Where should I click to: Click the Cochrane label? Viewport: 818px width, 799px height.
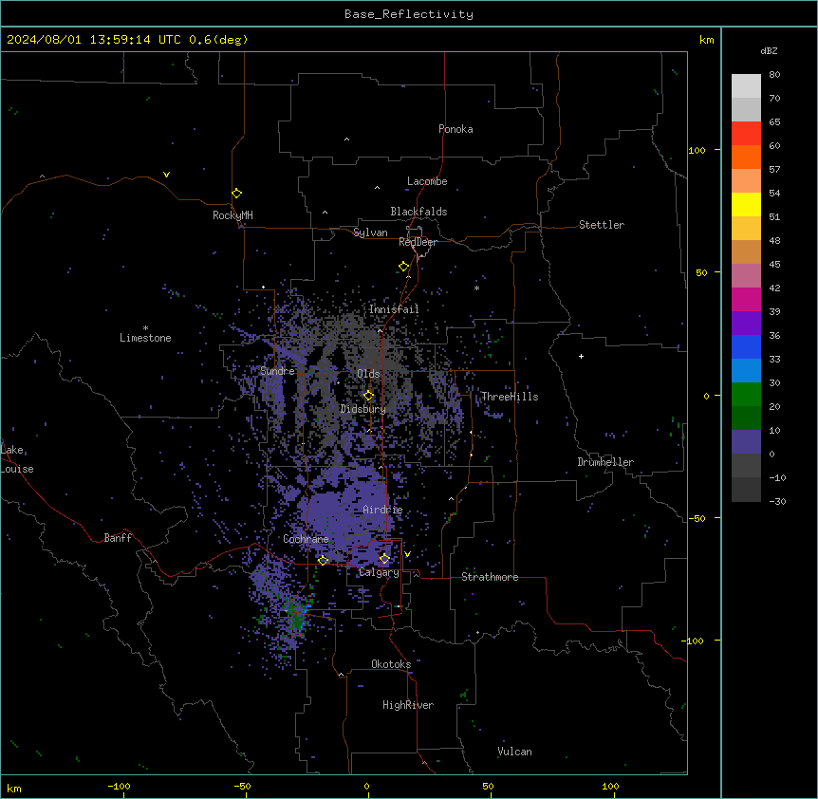(x=306, y=539)
